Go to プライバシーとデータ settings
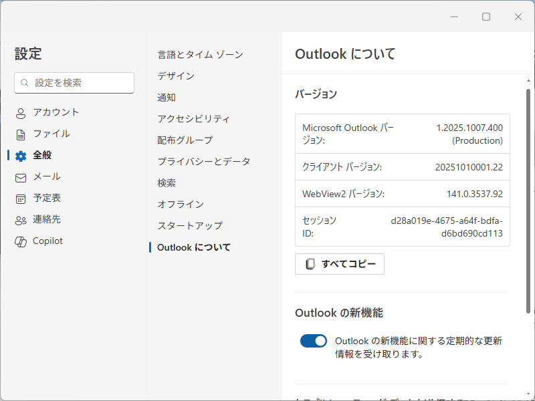This screenshot has width=535, height=401. point(204,161)
